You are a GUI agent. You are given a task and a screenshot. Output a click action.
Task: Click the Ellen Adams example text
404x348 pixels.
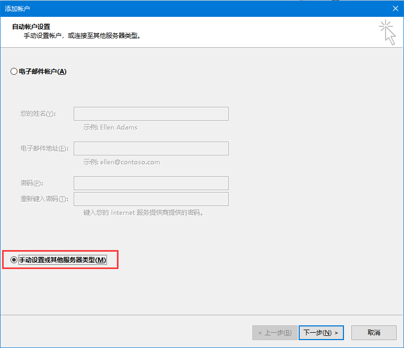(111, 127)
